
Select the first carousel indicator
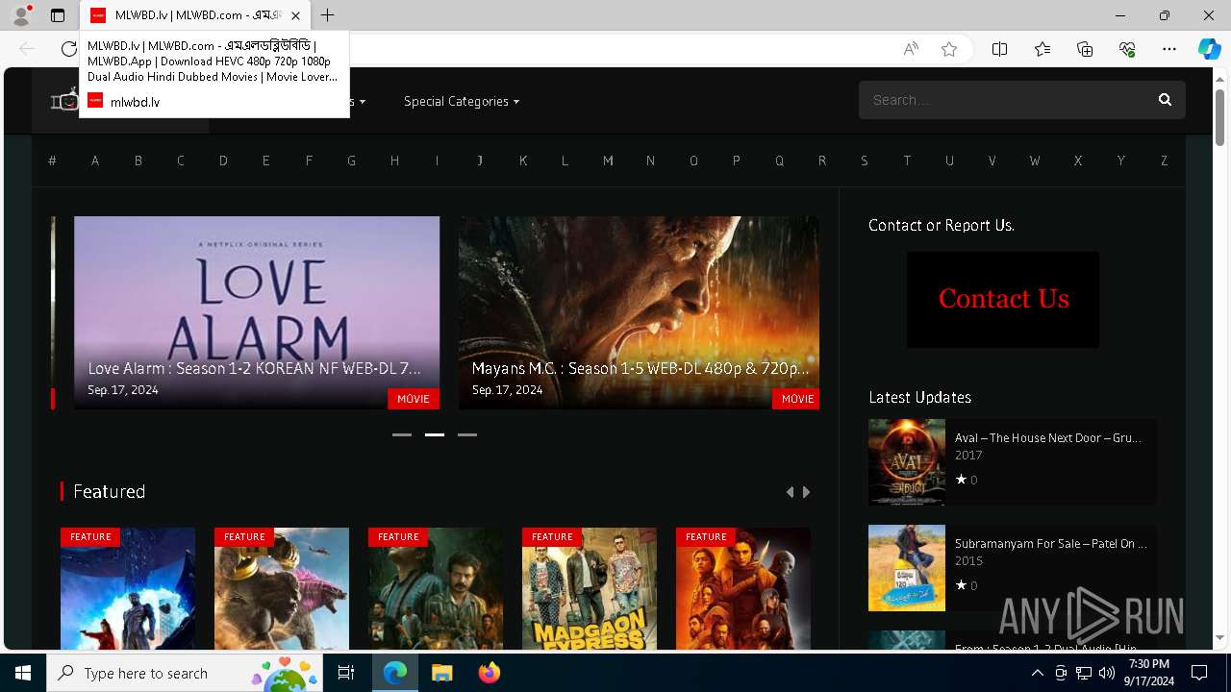click(402, 434)
